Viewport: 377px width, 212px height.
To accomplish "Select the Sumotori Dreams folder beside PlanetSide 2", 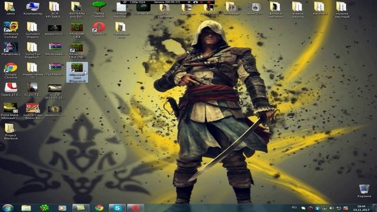I will pos(32,50).
